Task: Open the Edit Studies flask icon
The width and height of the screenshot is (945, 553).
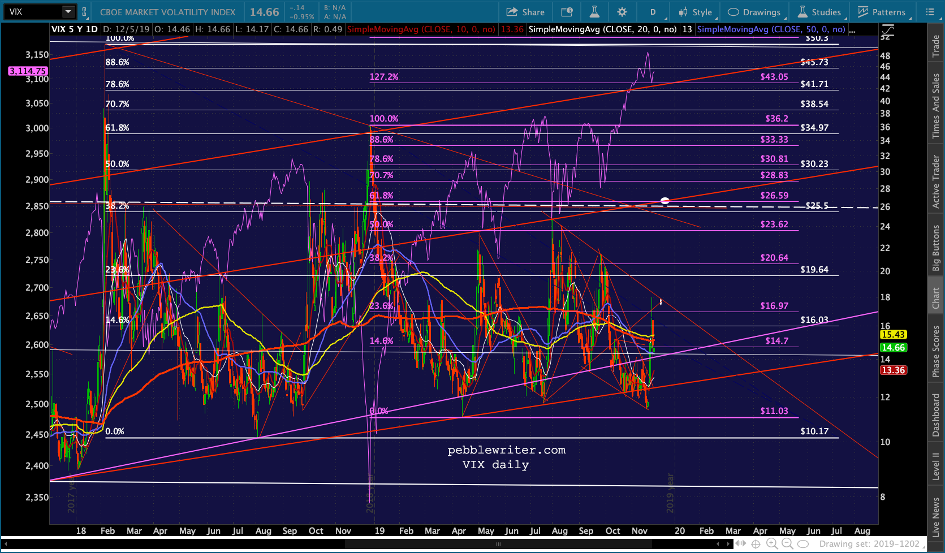Action: (x=594, y=12)
